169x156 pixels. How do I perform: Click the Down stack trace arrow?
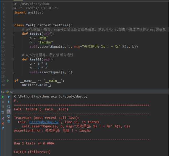[x=9, y=102]
